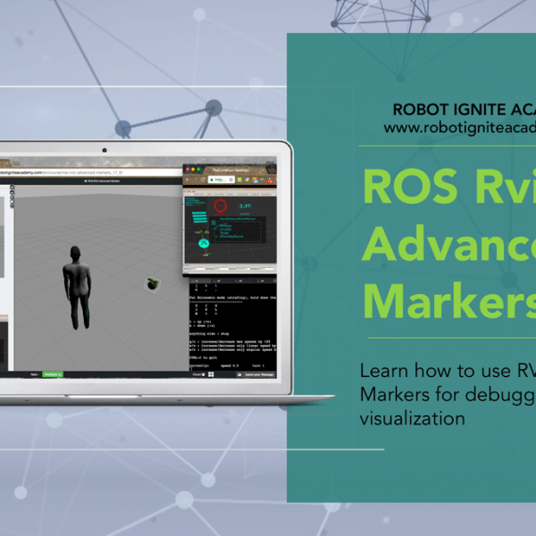Click the grid layout icon in bottom bar
The image size is (536, 536).
coord(211,374)
